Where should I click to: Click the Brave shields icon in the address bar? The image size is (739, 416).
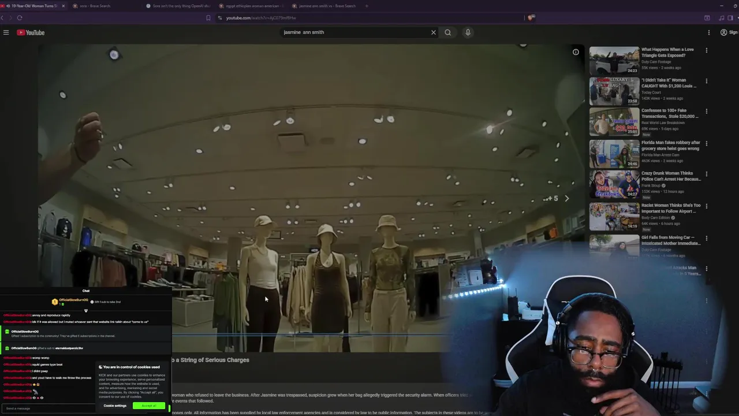click(531, 18)
